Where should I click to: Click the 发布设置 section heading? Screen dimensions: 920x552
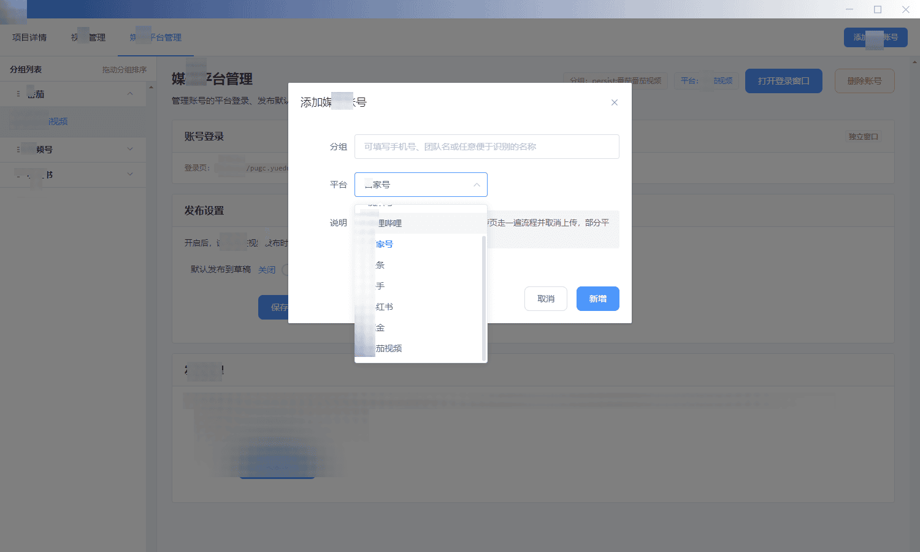204,210
